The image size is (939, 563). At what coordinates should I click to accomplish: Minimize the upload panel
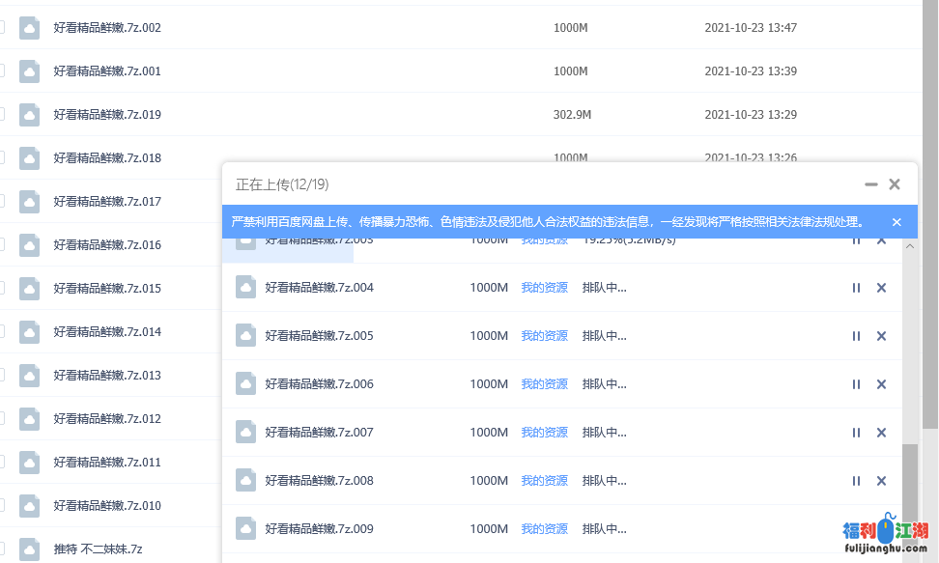pos(870,184)
